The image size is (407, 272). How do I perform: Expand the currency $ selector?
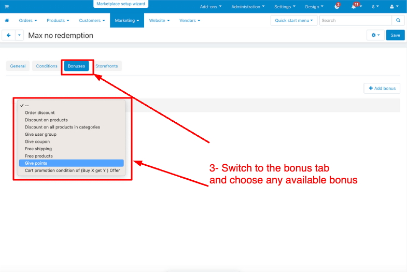(x=375, y=7)
